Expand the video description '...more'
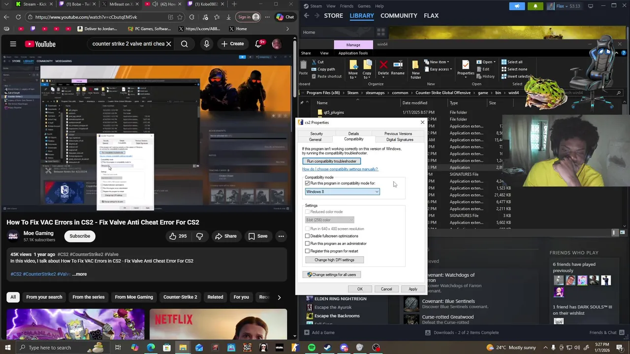 79,274
